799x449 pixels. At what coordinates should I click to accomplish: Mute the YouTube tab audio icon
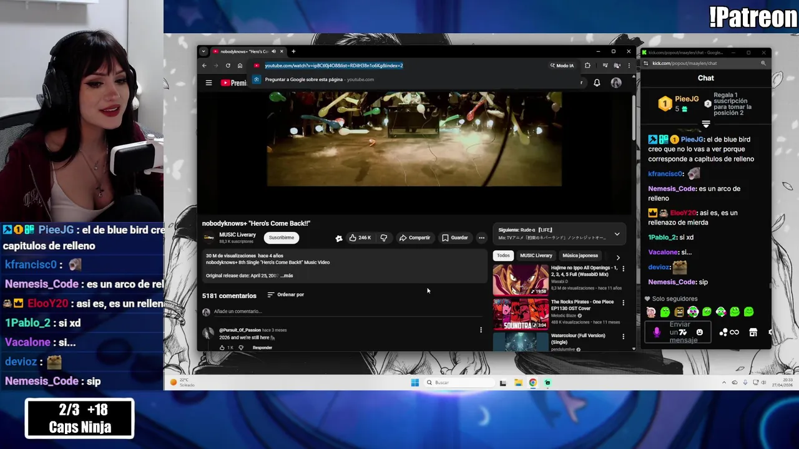click(x=273, y=52)
